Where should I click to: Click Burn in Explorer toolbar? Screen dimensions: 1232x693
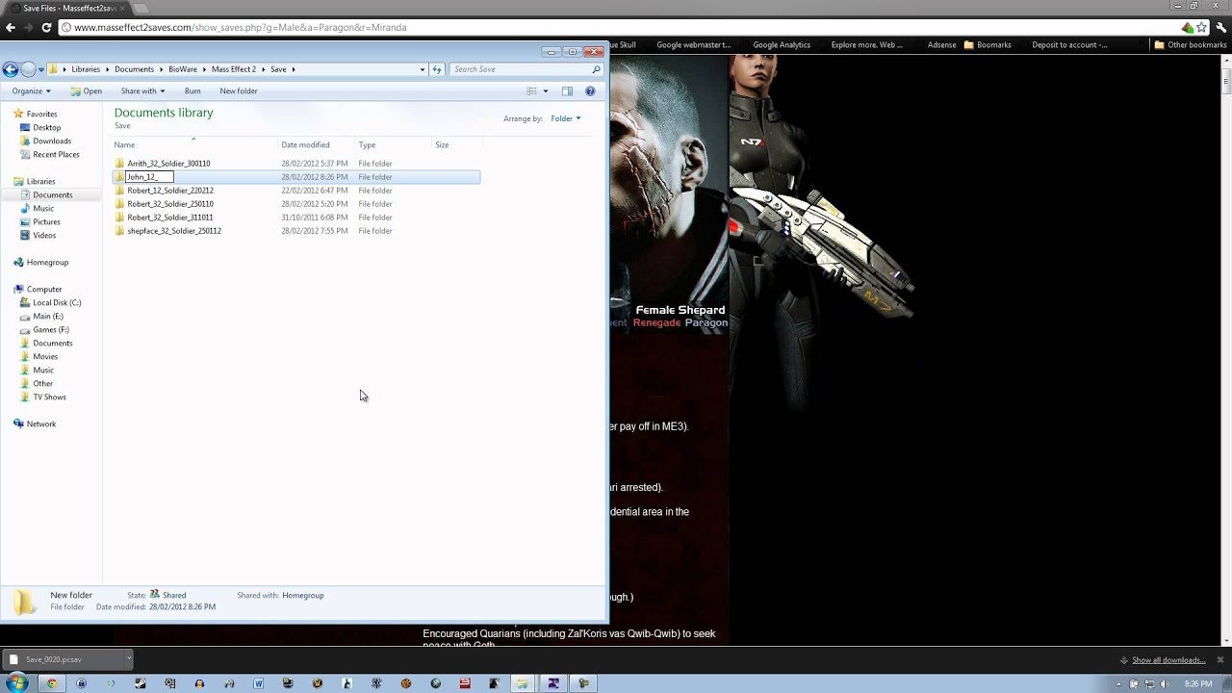[192, 91]
